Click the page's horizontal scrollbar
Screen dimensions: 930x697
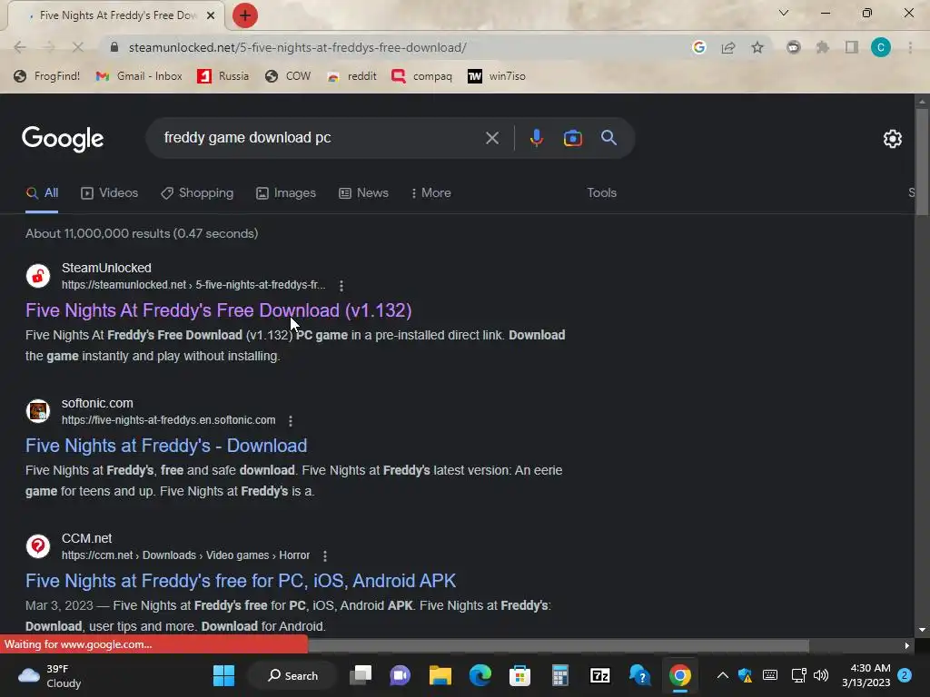click(559, 645)
